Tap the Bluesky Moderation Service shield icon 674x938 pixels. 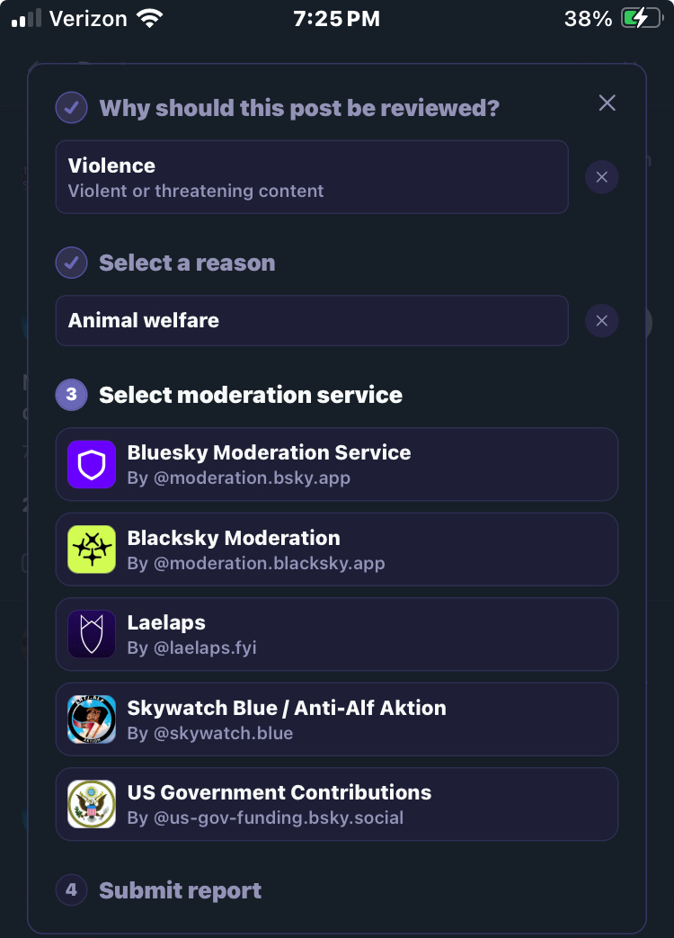point(92,464)
